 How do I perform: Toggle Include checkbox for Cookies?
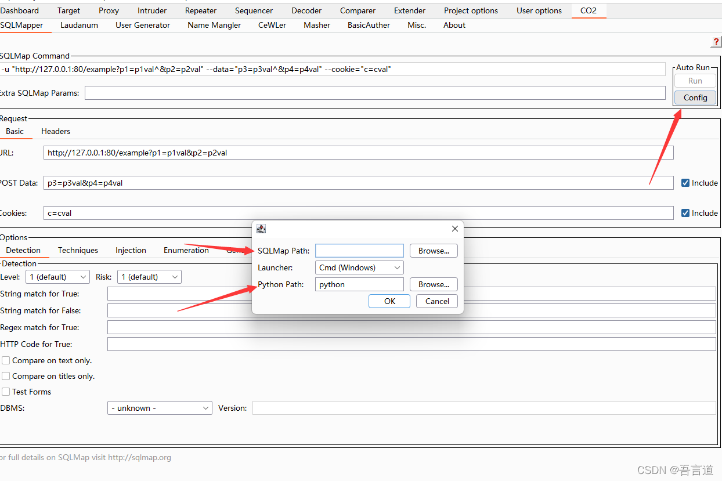click(685, 213)
